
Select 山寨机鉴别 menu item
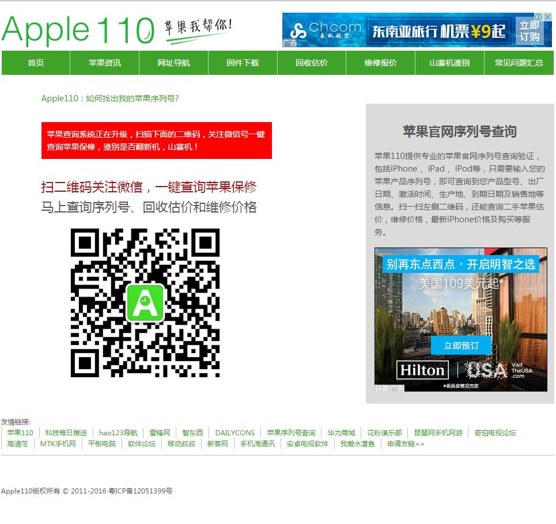[449, 63]
